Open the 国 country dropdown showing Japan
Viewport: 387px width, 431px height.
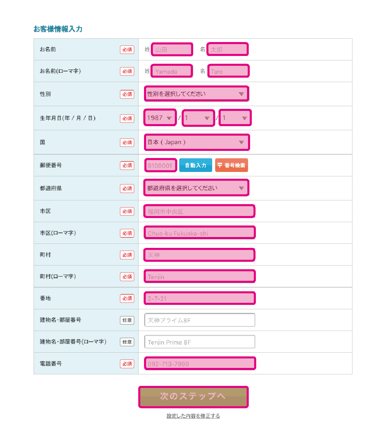tap(197, 142)
